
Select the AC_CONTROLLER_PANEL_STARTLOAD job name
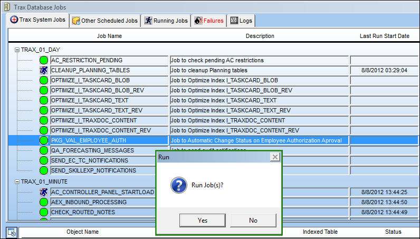(103, 192)
